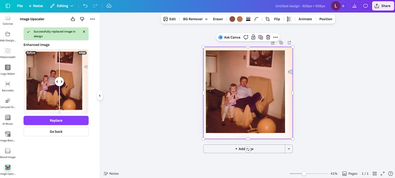Open the Web Design app in sidebar

(8, 37)
